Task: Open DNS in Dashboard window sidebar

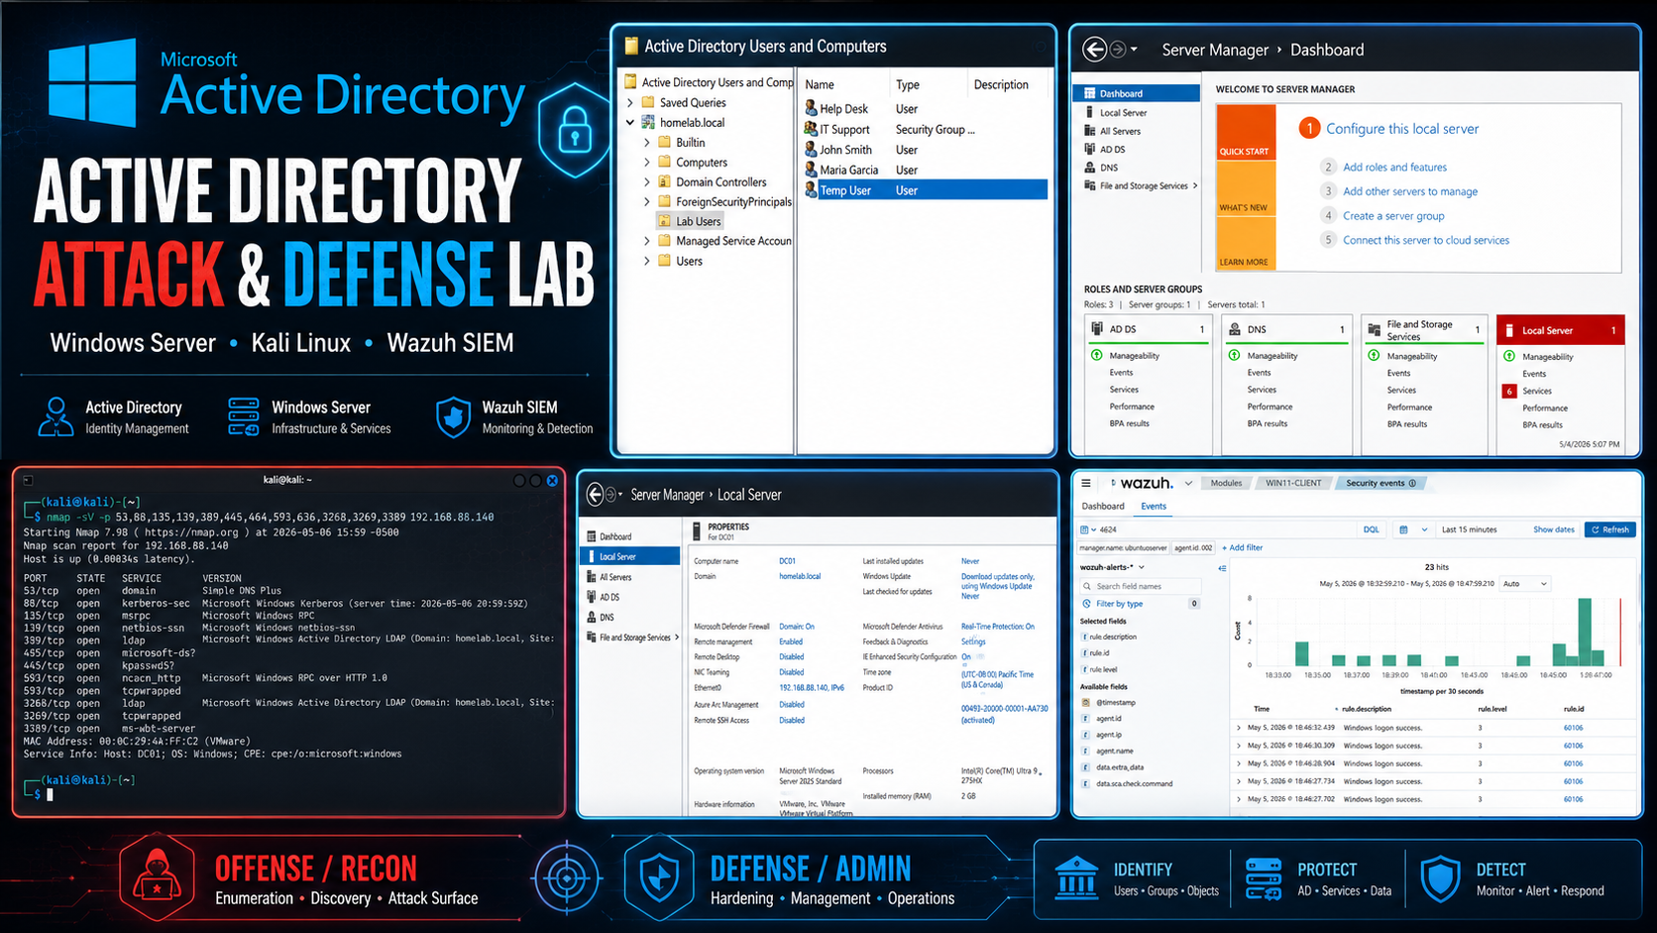Action: [x=1108, y=168]
